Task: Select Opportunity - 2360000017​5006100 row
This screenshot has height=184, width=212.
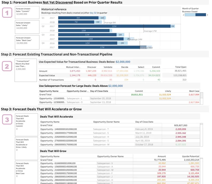Action: tap(59, 173)
